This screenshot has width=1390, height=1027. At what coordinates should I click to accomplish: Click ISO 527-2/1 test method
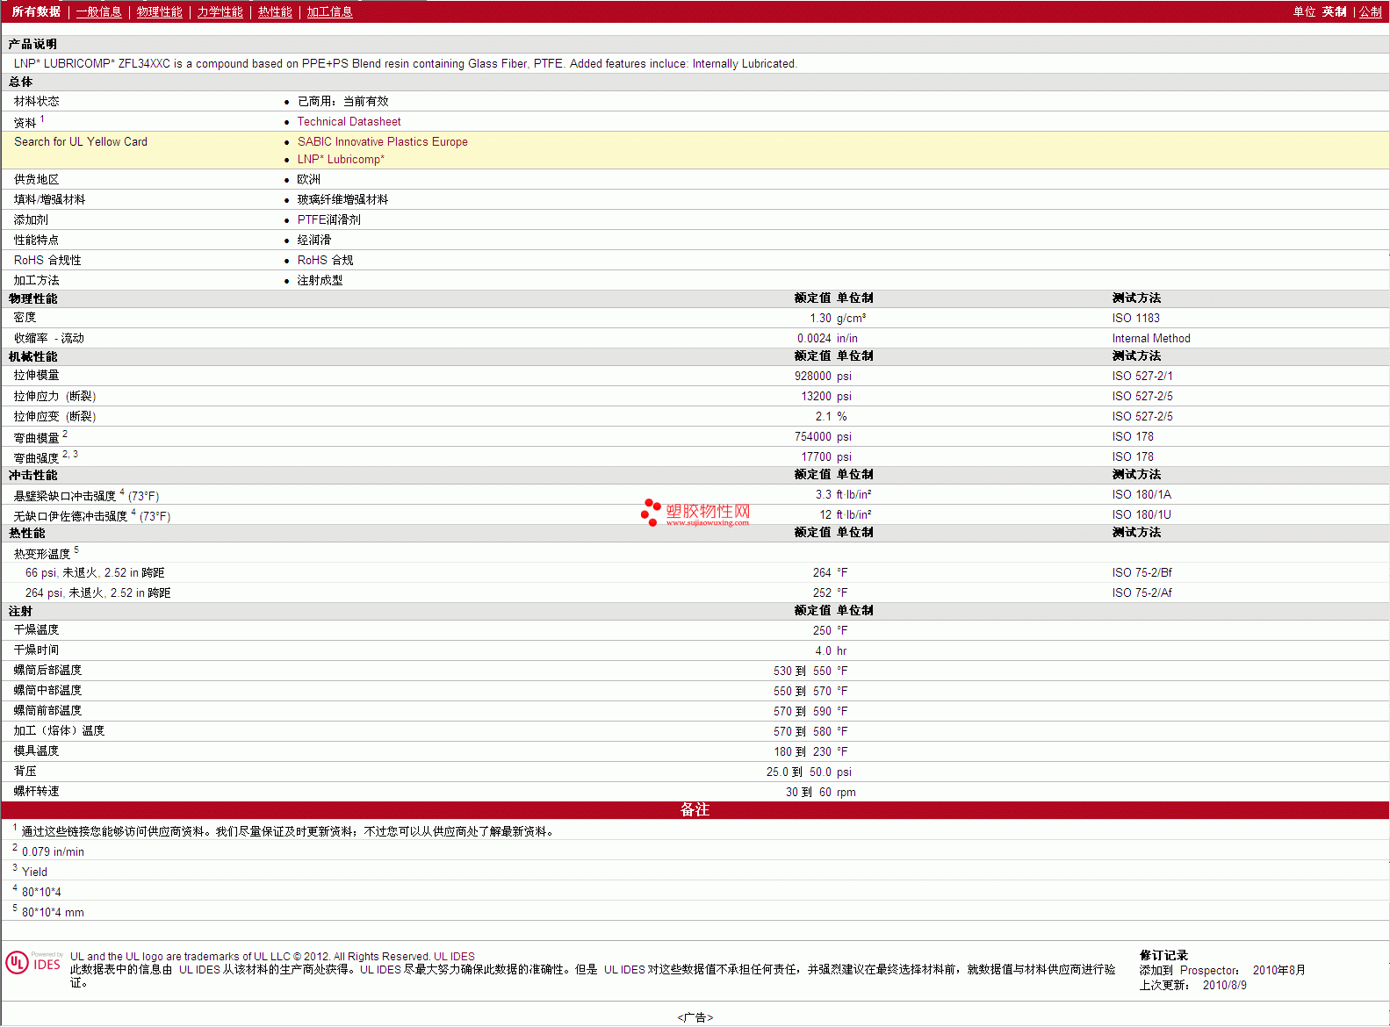click(1142, 377)
